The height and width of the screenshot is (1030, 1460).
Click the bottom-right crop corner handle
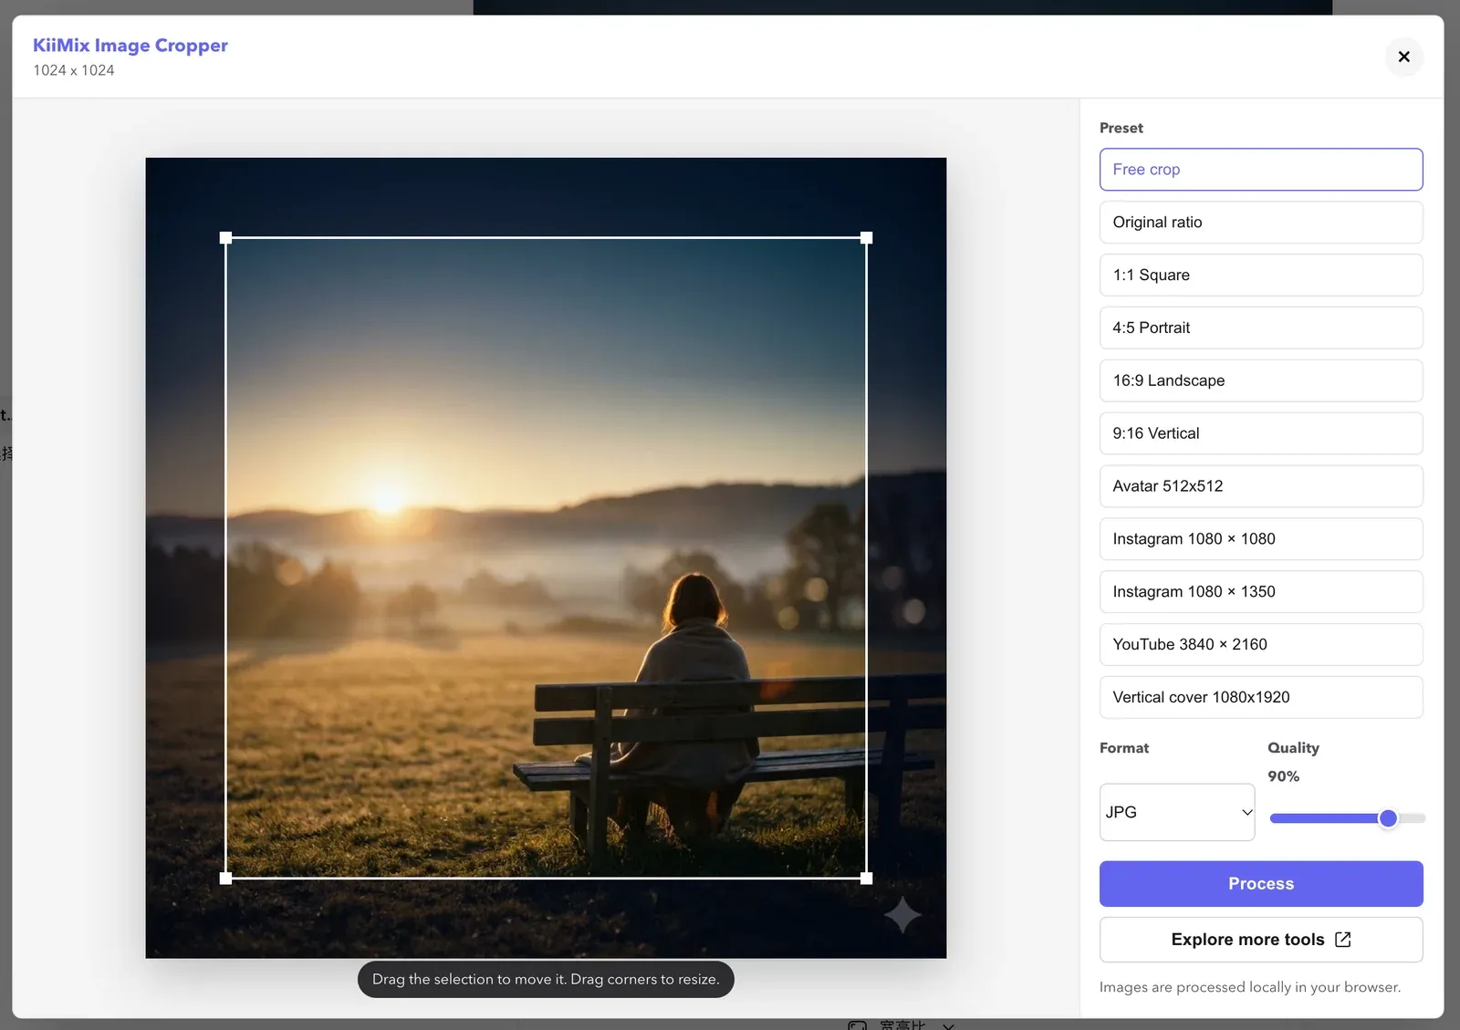[x=867, y=879]
